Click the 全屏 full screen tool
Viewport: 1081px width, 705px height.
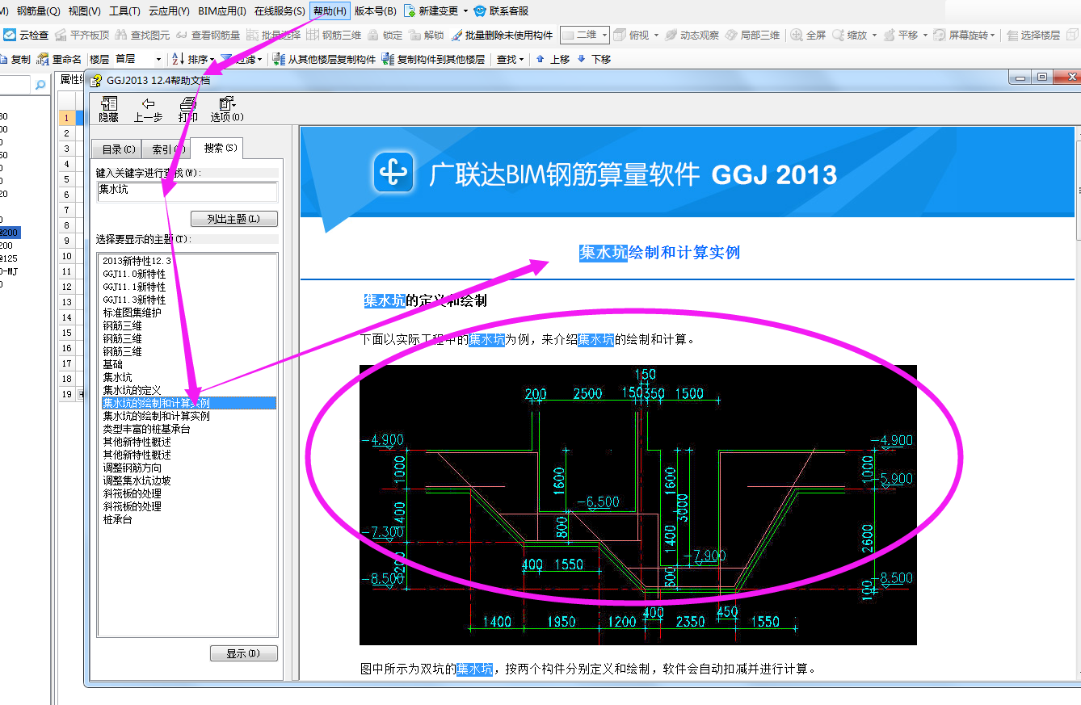[x=808, y=36]
